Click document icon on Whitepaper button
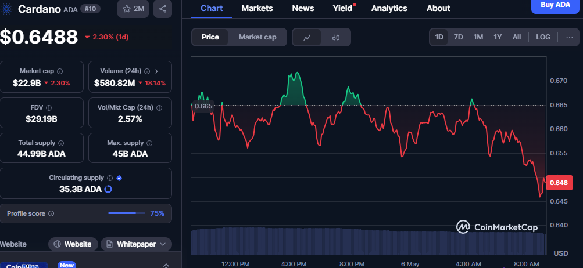 tap(110, 244)
